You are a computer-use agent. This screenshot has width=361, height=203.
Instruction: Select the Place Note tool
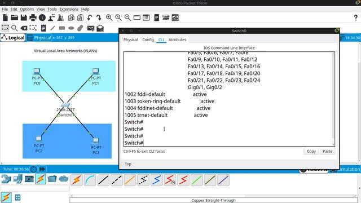click(x=43, y=28)
